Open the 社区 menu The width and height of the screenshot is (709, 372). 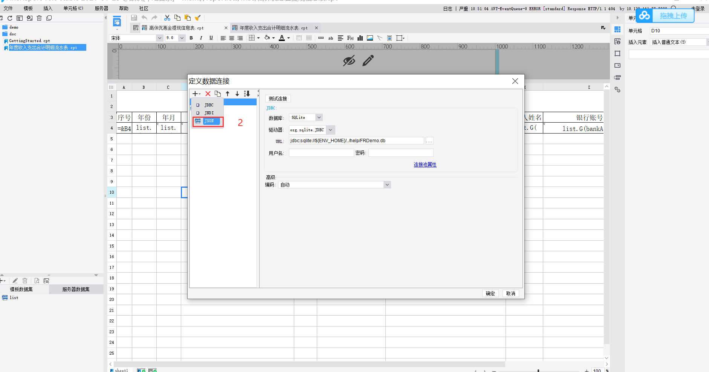[x=144, y=8]
